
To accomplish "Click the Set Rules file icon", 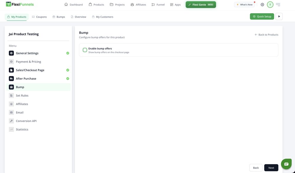I will point(11,95).
